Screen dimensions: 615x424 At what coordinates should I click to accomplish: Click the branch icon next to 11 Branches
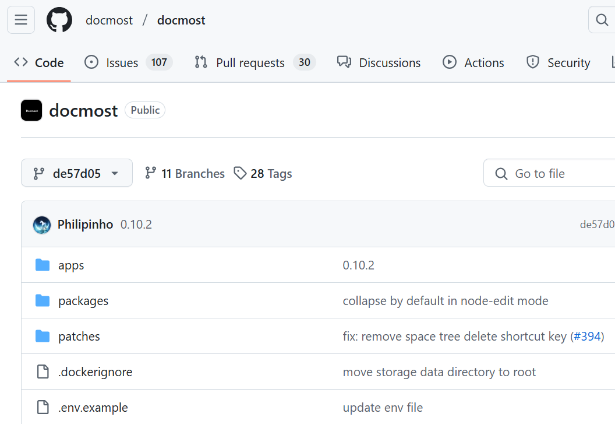click(x=150, y=173)
